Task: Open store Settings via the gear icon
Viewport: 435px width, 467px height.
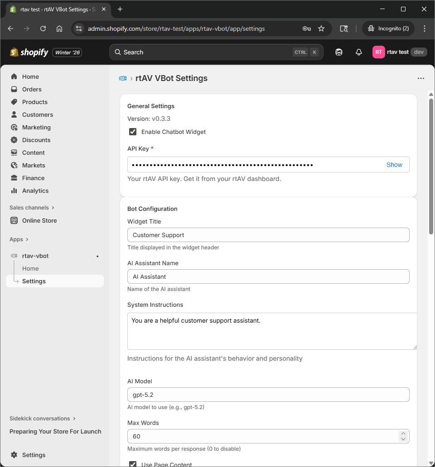Action: (29, 455)
